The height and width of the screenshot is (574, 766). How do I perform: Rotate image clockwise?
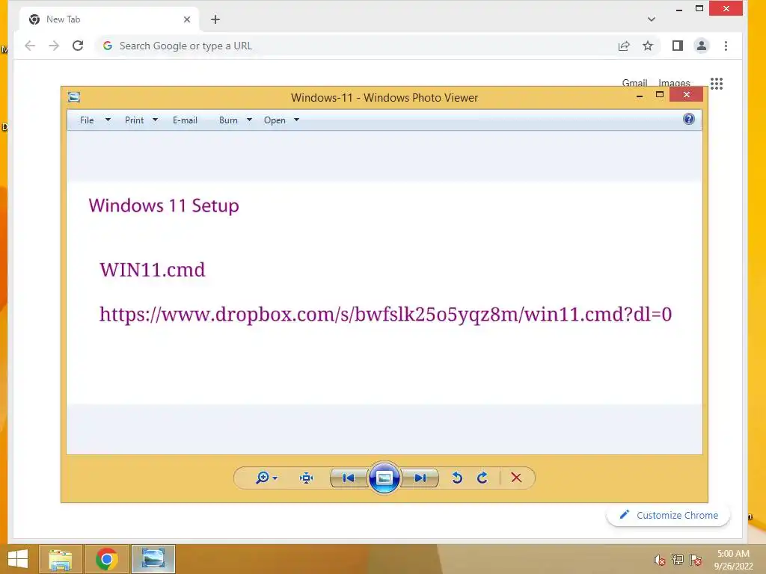[x=482, y=478]
